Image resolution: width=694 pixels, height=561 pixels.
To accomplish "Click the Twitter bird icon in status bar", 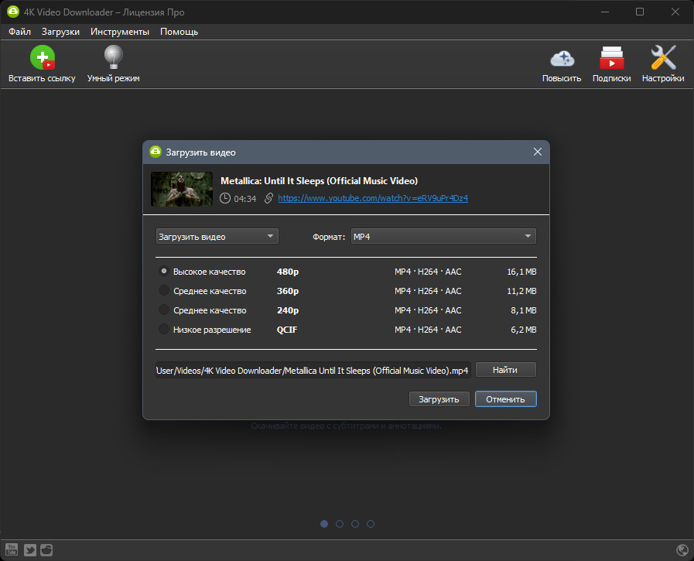I will point(29,549).
